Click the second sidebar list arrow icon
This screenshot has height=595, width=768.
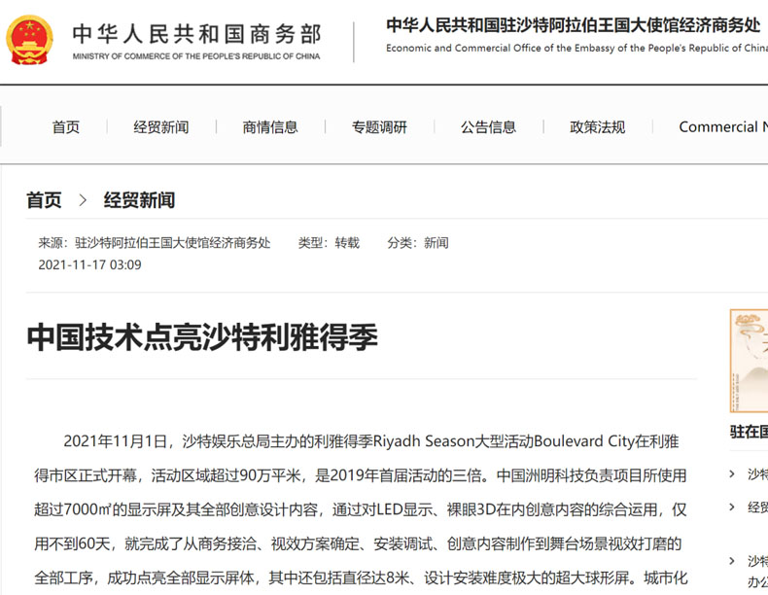pos(732,507)
